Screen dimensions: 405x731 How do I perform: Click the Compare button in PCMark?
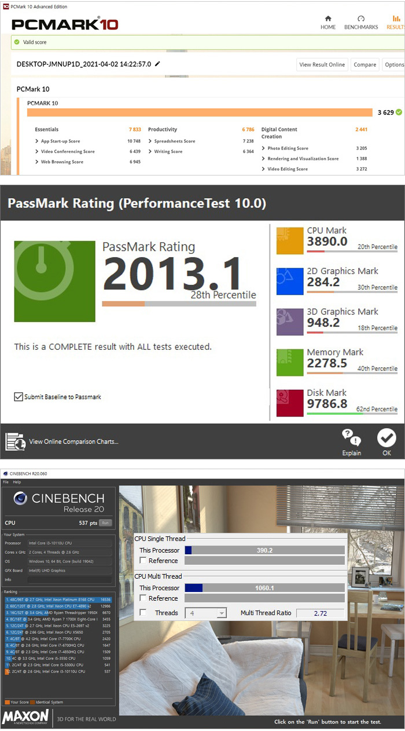point(365,65)
